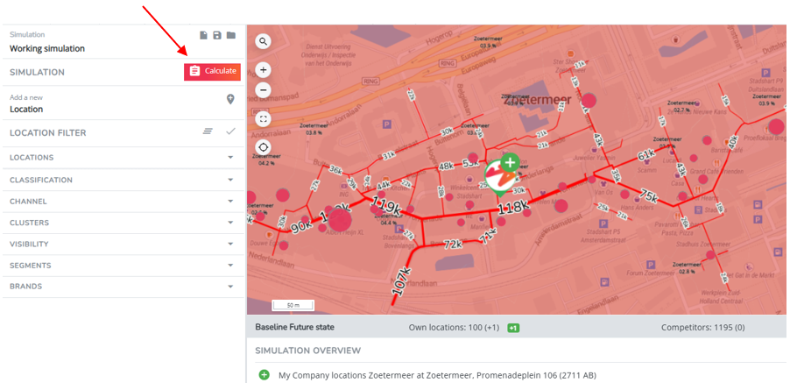The width and height of the screenshot is (797, 383).
Task: Select the 90k traffic label on map
Action: tap(302, 225)
